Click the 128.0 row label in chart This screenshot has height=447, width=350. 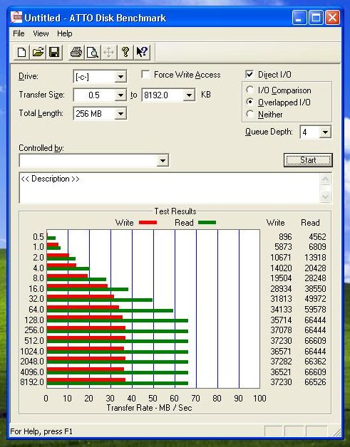(x=34, y=320)
